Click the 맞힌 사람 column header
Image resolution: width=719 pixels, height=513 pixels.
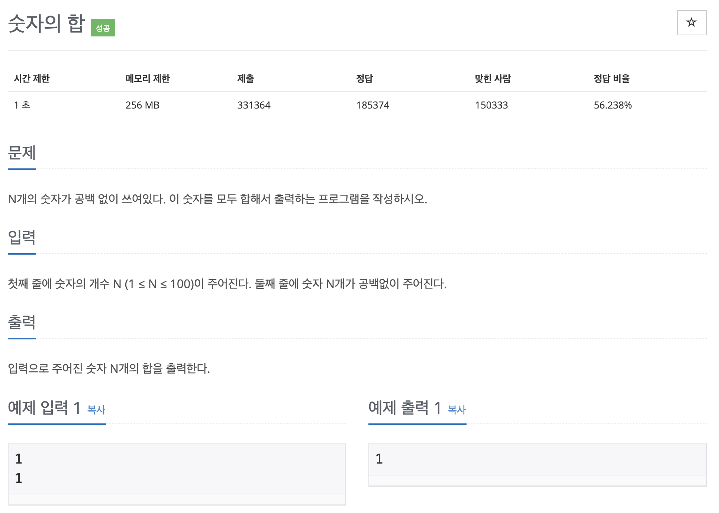click(493, 78)
